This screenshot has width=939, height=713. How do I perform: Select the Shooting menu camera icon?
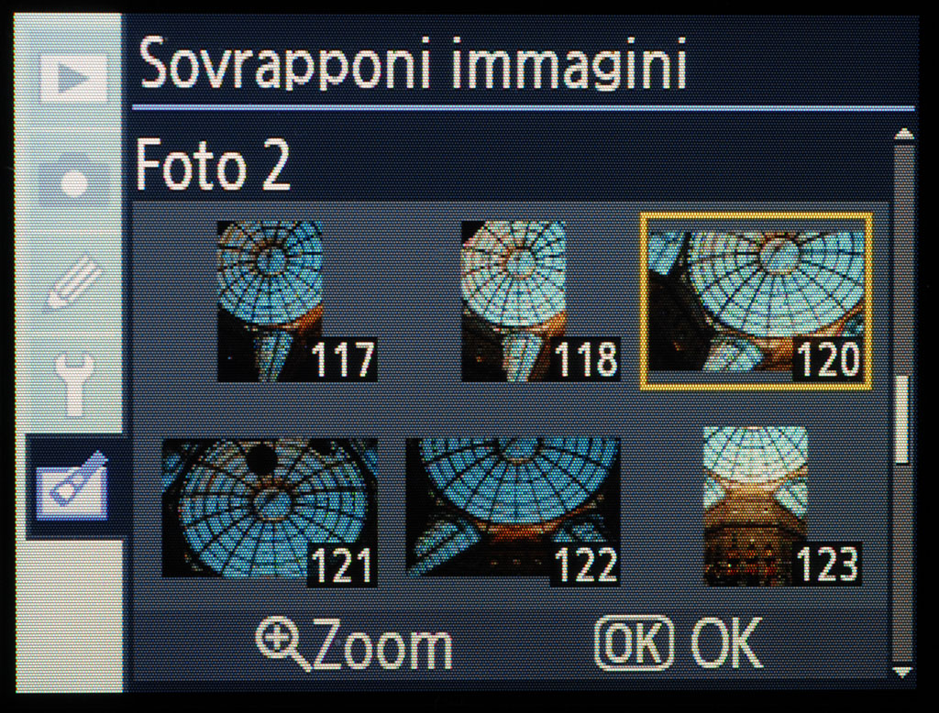click(x=75, y=177)
